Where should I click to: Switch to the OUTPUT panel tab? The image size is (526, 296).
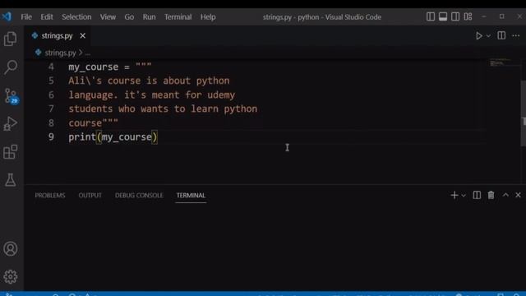tap(90, 196)
